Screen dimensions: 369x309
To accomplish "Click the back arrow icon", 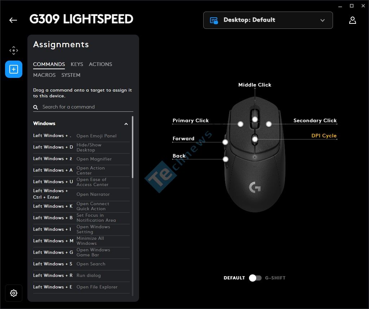I will coord(13,20).
